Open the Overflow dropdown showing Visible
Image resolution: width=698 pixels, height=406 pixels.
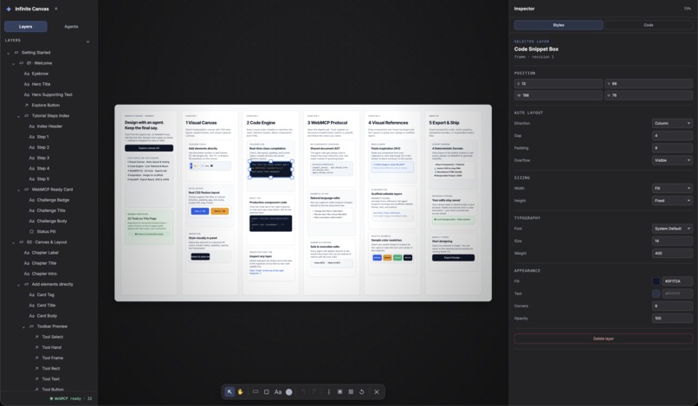point(672,160)
